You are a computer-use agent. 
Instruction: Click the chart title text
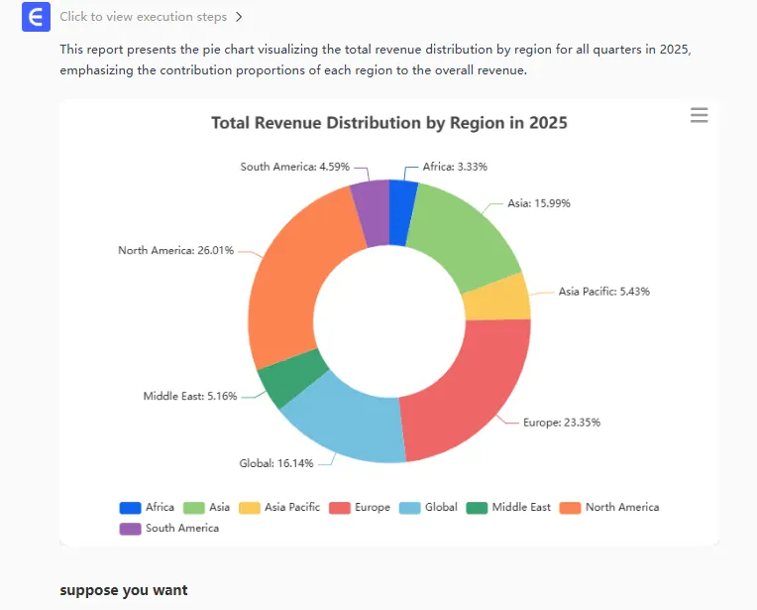click(x=388, y=123)
